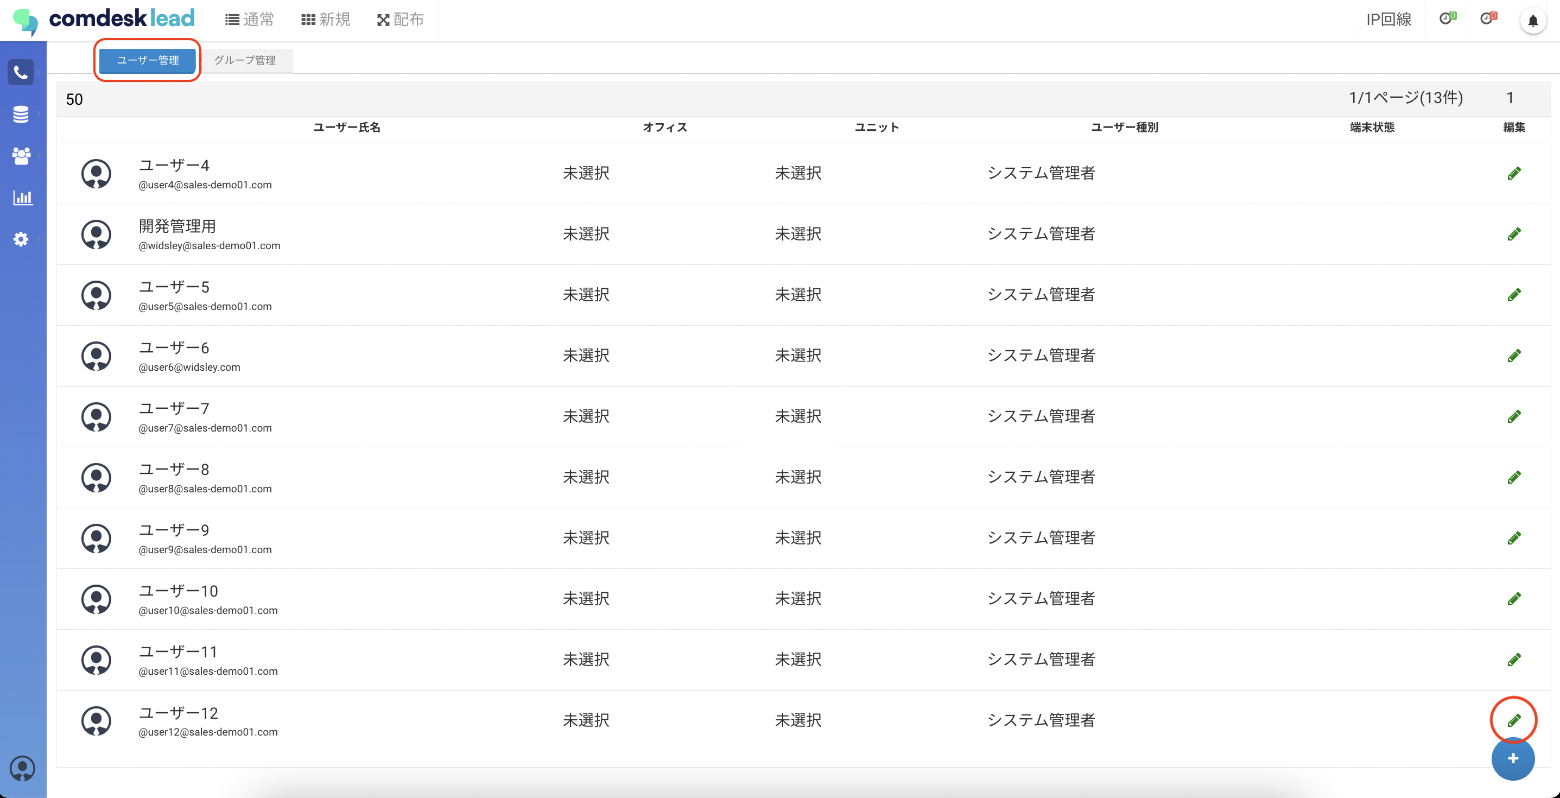Open the users group sidebar icon
The width and height of the screenshot is (1560, 798).
(x=21, y=156)
